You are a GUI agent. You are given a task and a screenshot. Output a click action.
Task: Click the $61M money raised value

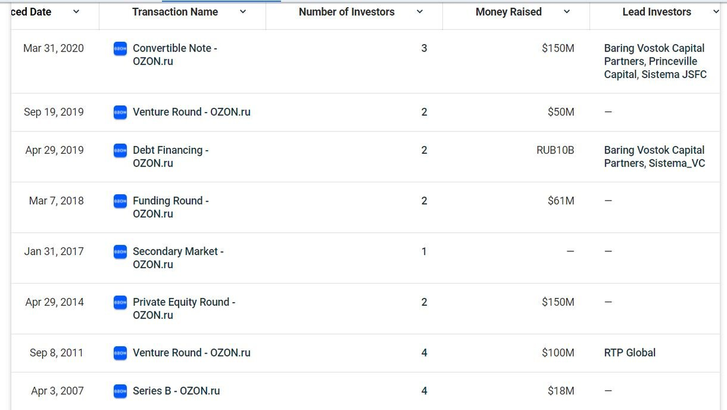(561, 200)
